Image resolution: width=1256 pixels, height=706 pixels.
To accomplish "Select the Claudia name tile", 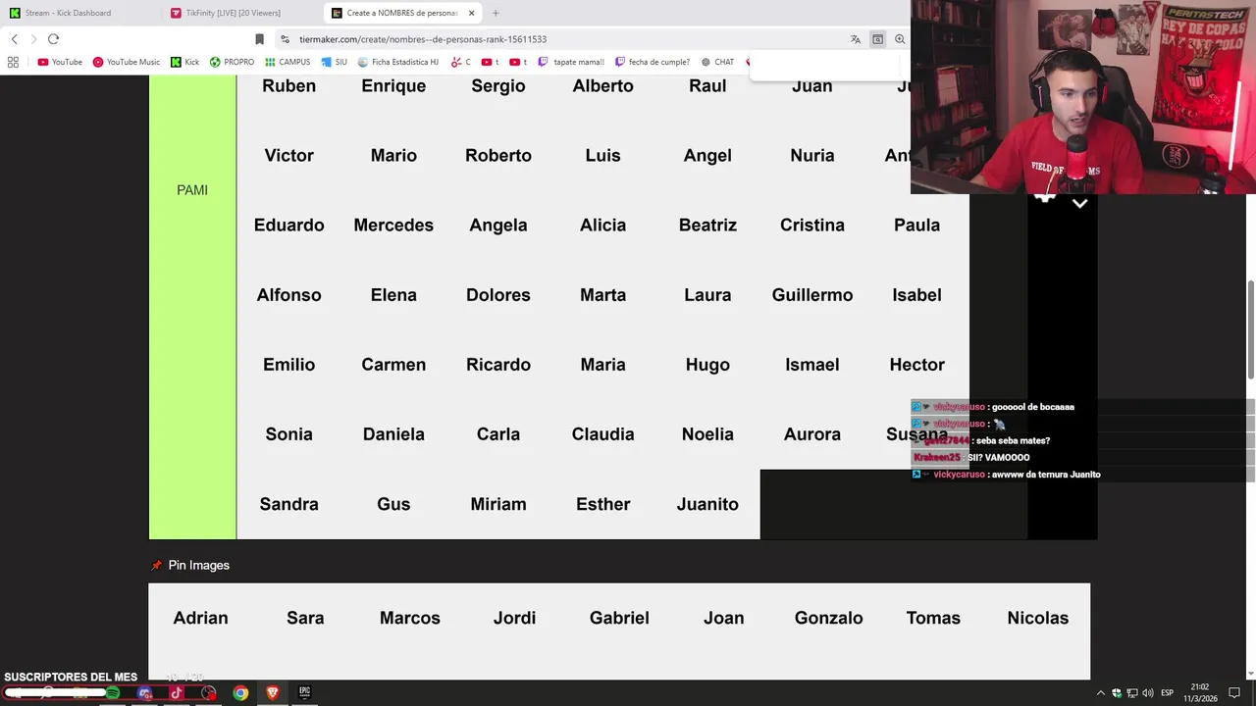I will click(x=602, y=434).
